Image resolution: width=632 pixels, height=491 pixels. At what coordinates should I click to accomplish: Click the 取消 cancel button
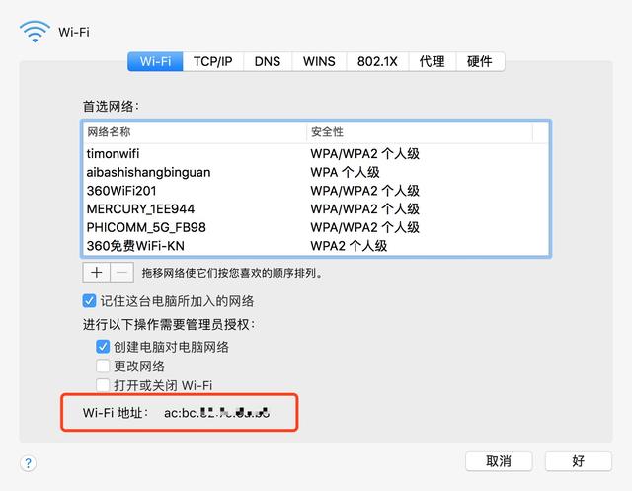coord(499,461)
